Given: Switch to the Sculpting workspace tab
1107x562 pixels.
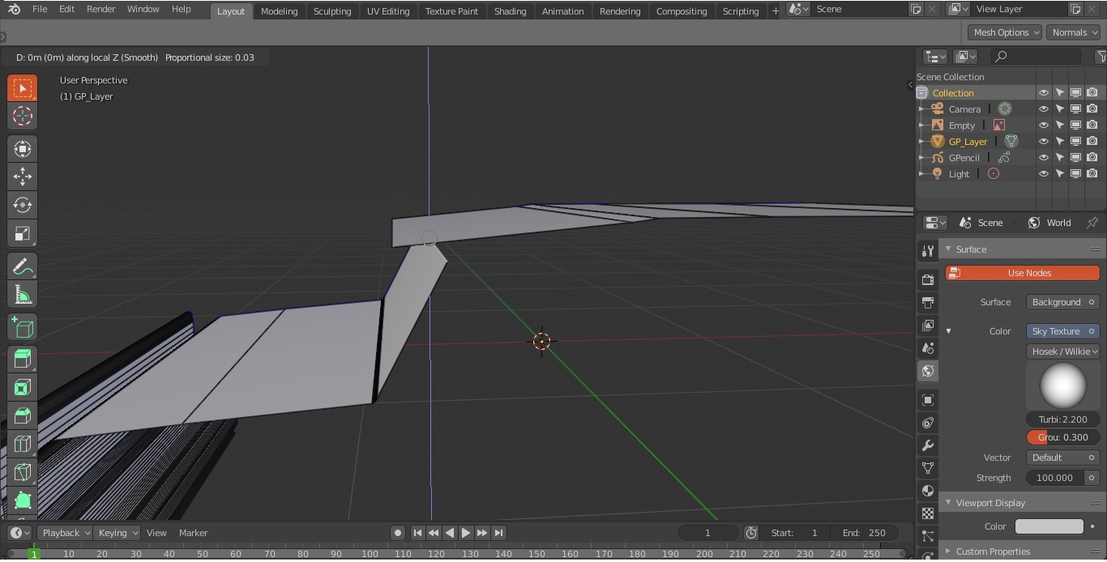Looking at the screenshot, I should 332,11.
